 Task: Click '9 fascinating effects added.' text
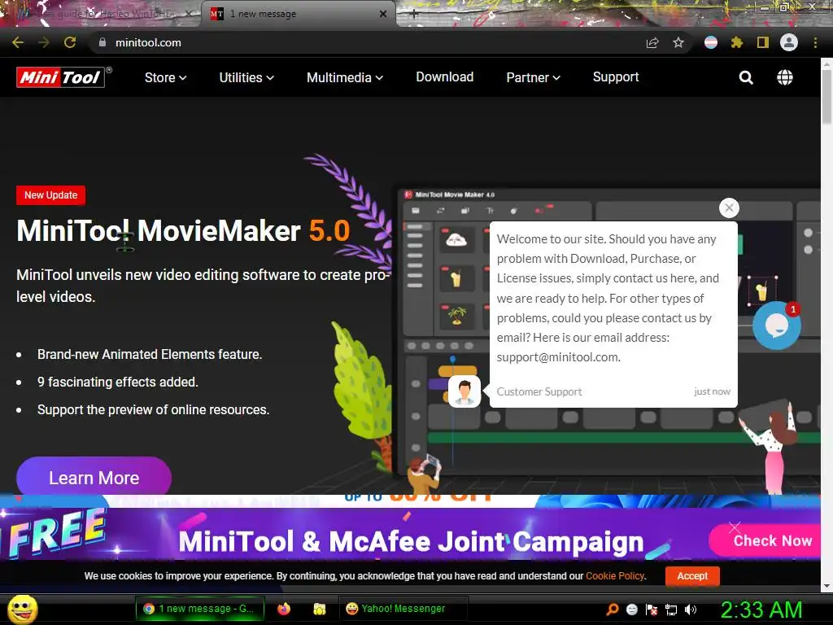click(x=117, y=382)
